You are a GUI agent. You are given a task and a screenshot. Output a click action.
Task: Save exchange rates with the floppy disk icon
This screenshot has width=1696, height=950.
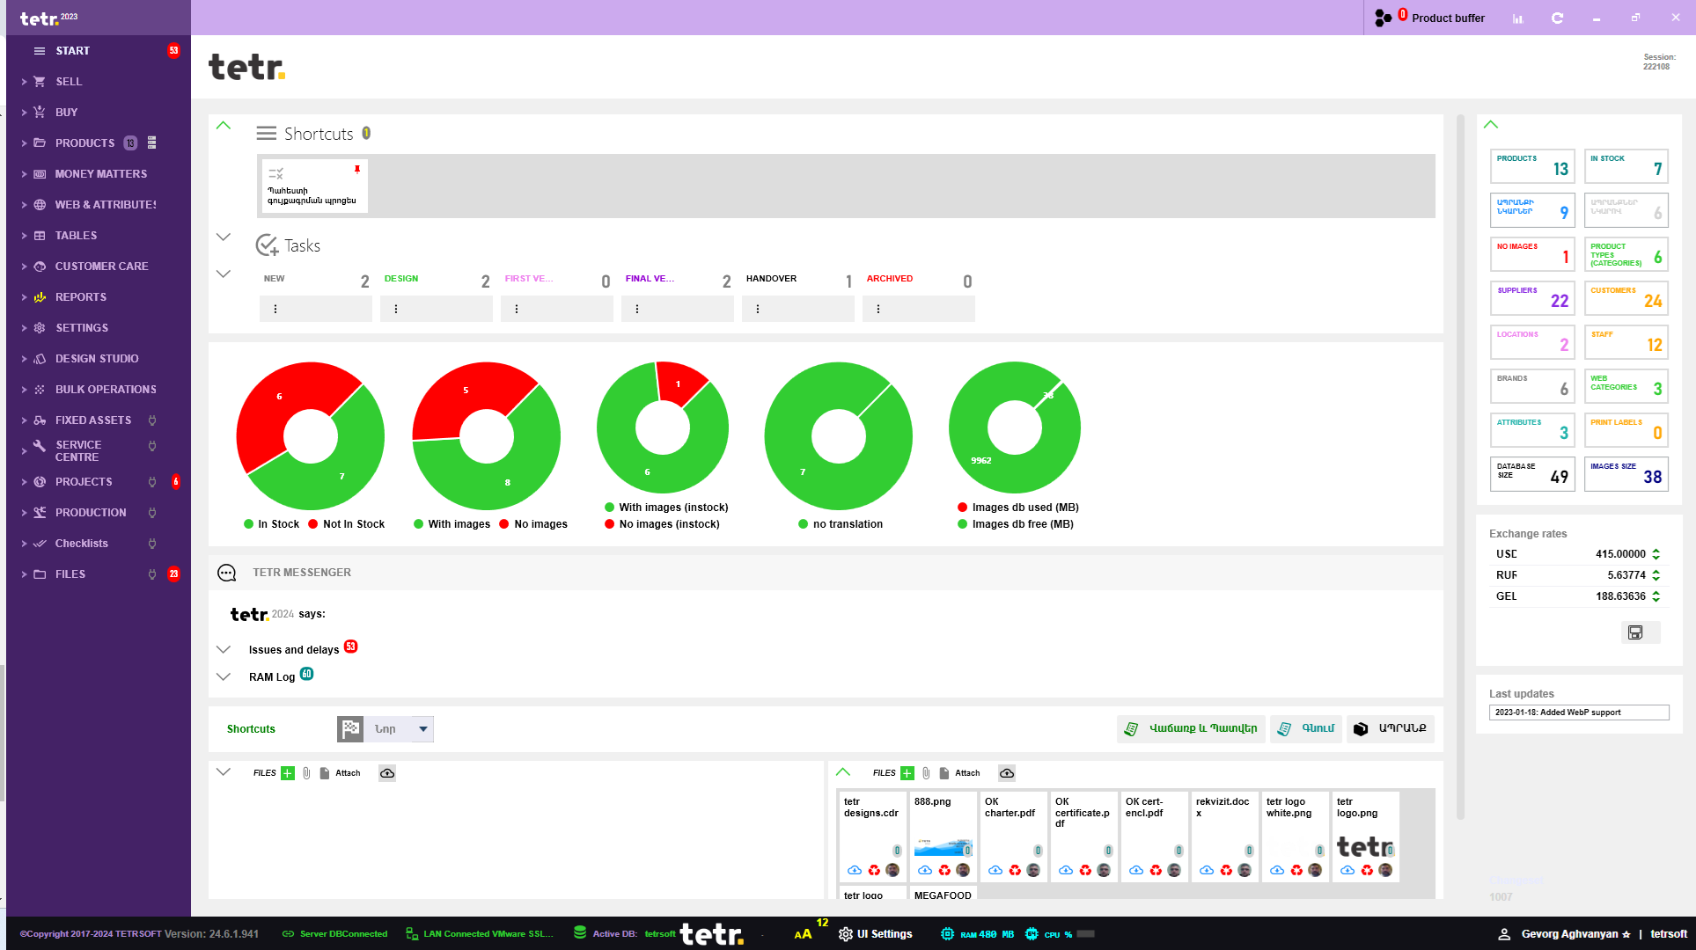(1635, 632)
